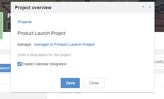Dismiss the dialog with the X icon

pos(150,7)
